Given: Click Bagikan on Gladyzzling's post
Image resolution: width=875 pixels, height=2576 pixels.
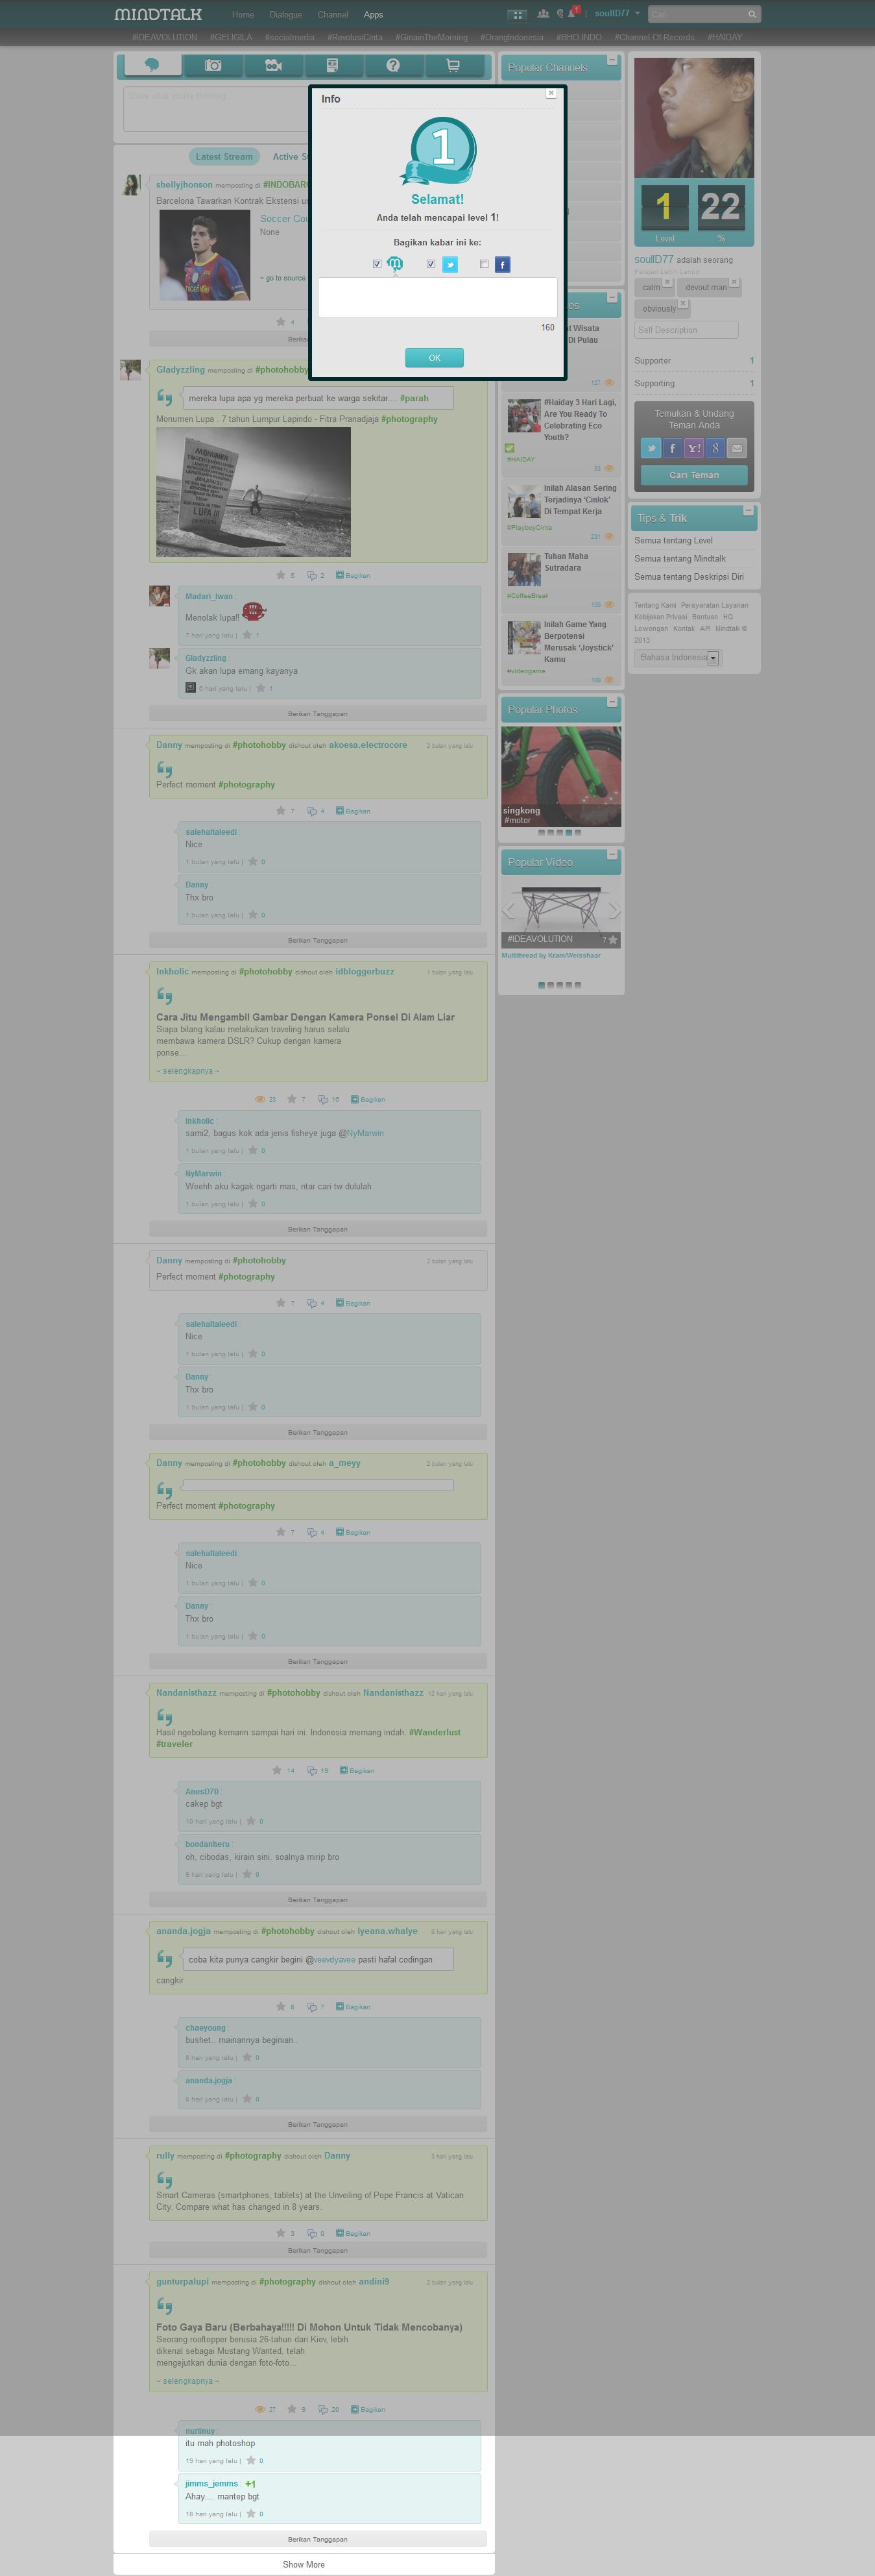Looking at the screenshot, I should (x=353, y=575).
